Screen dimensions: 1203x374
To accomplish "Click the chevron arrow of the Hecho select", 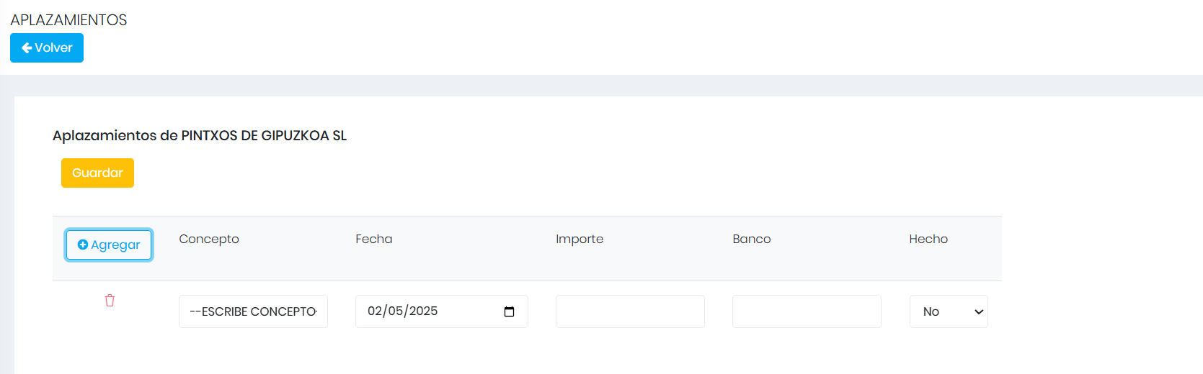I will (978, 312).
